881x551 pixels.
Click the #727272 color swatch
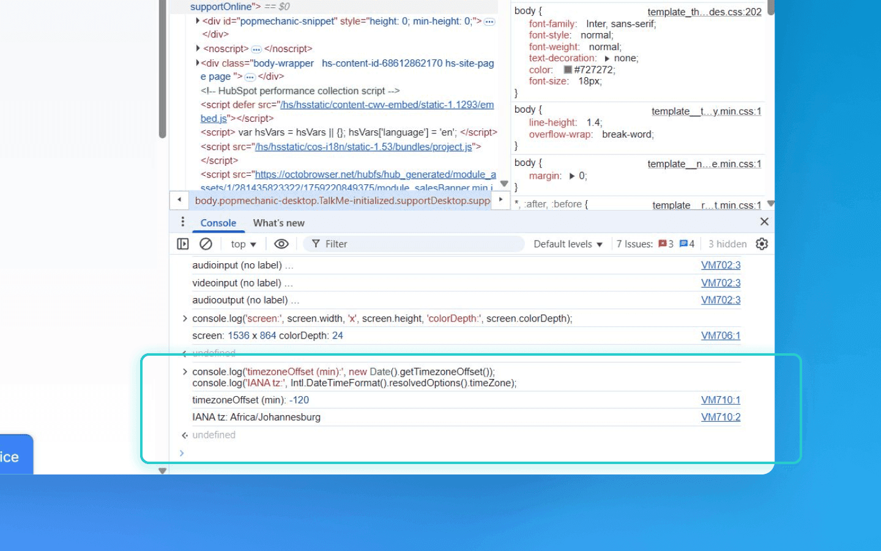(x=568, y=70)
